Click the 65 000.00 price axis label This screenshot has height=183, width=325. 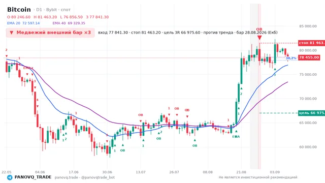[308, 123]
